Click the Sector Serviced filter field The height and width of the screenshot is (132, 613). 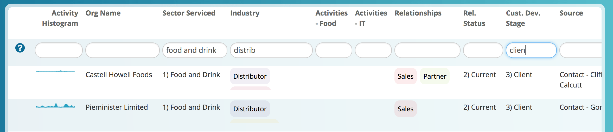click(x=195, y=50)
